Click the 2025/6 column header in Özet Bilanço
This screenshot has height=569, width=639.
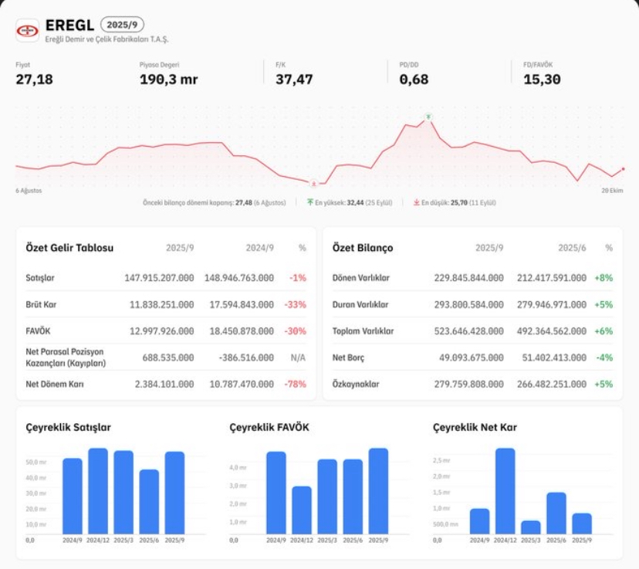[x=573, y=248]
